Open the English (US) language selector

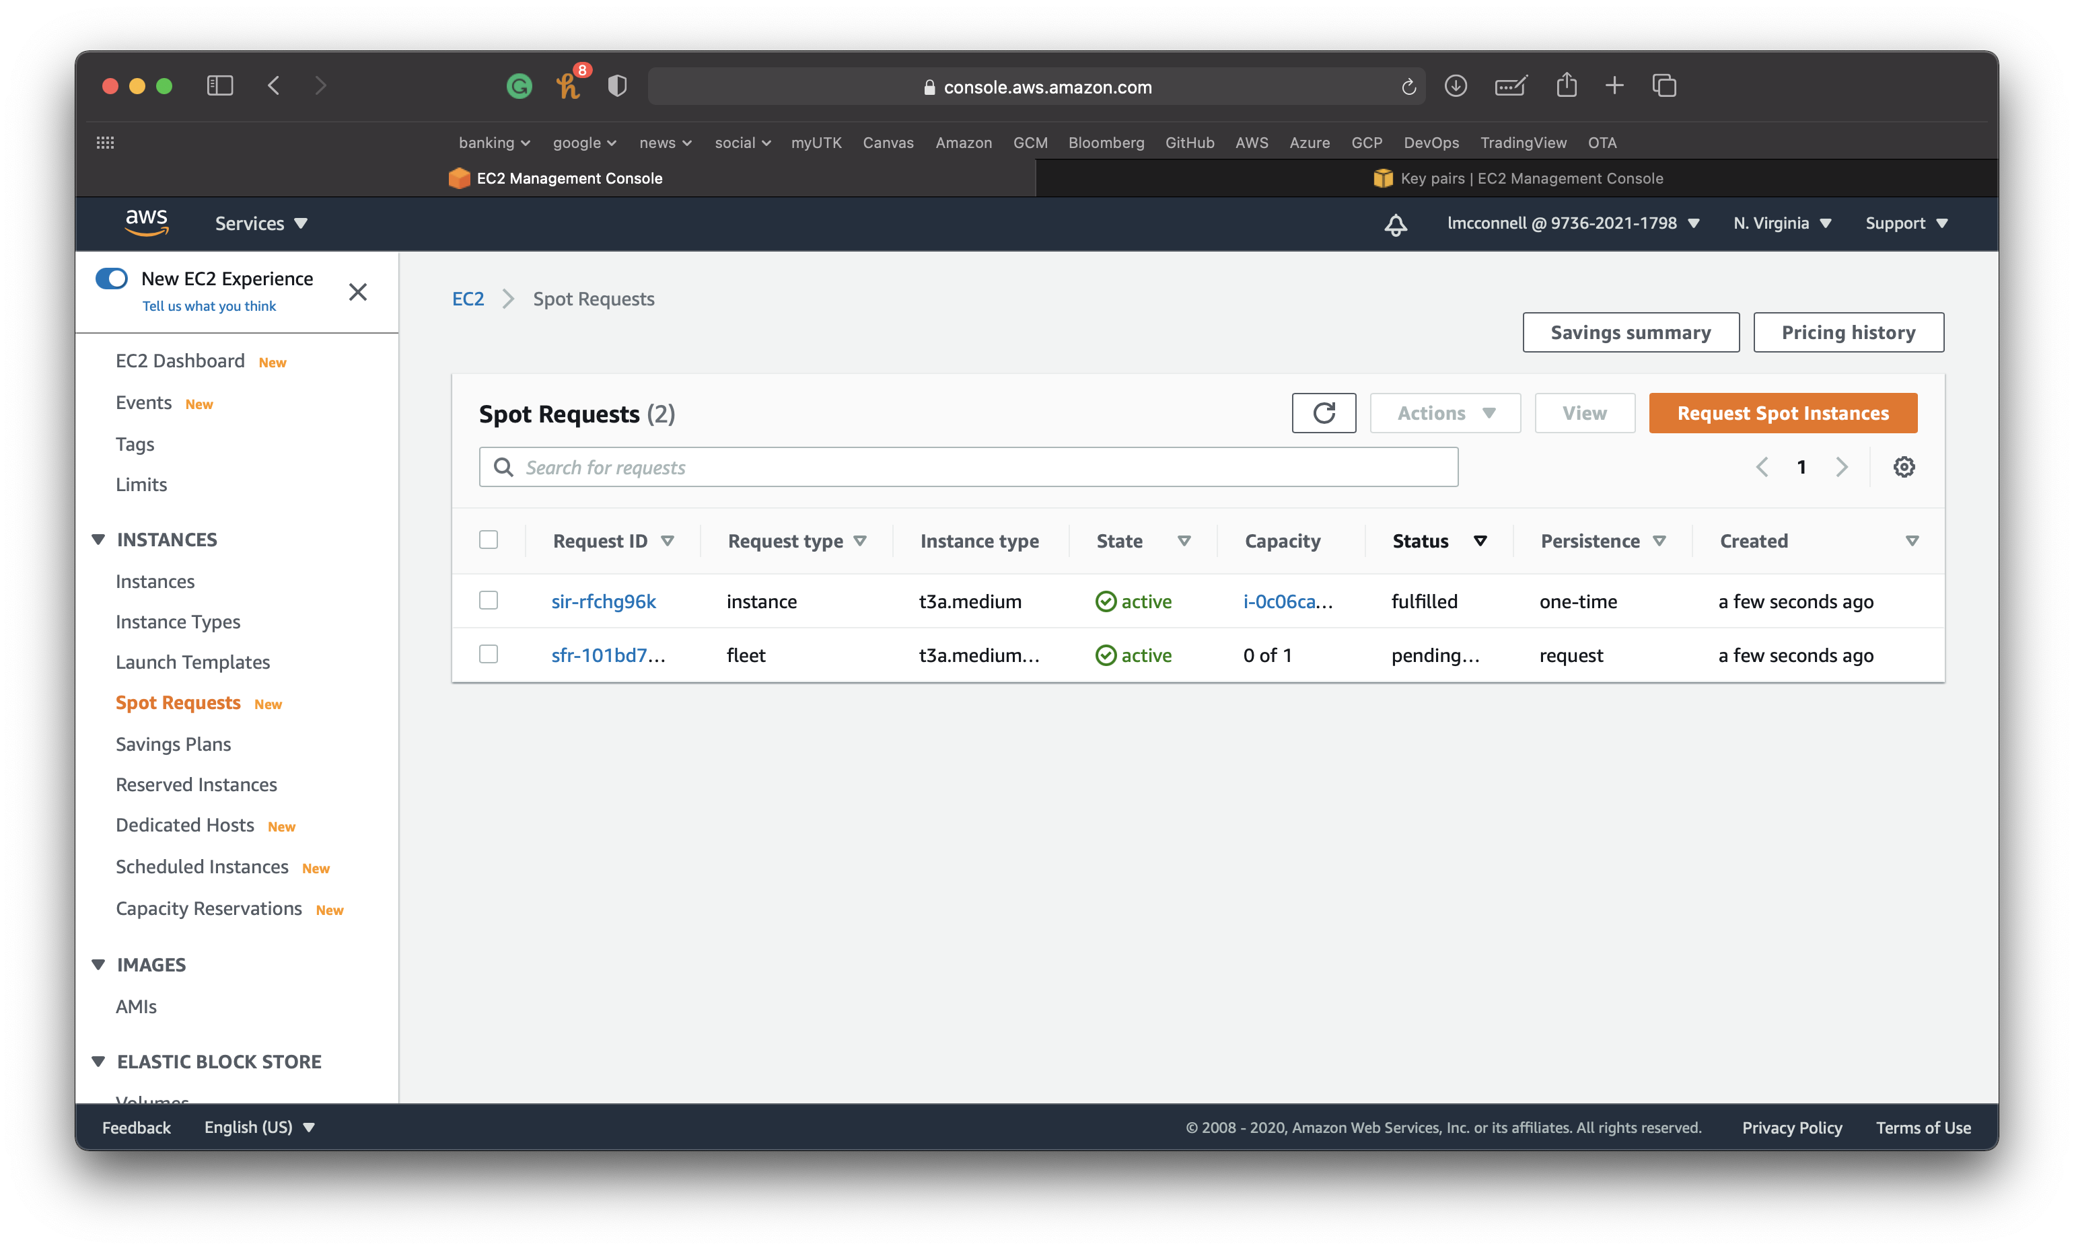[x=259, y=1128]
